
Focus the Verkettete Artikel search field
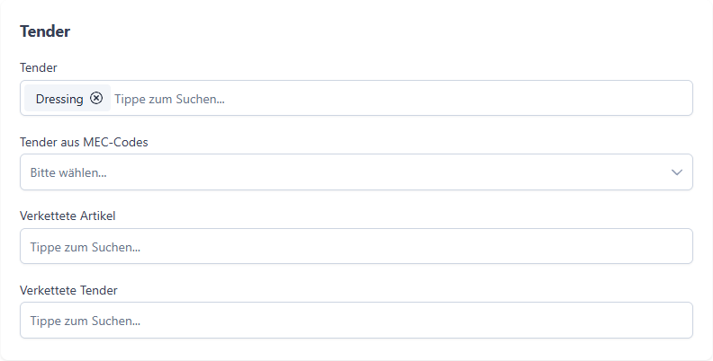point(356,246)
